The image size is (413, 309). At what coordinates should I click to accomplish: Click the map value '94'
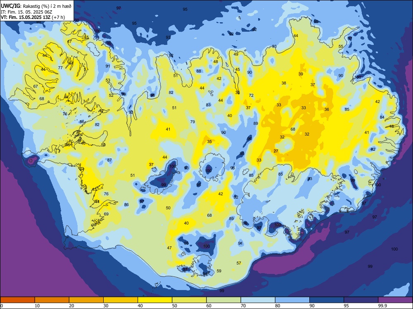[x=205, y=274]
